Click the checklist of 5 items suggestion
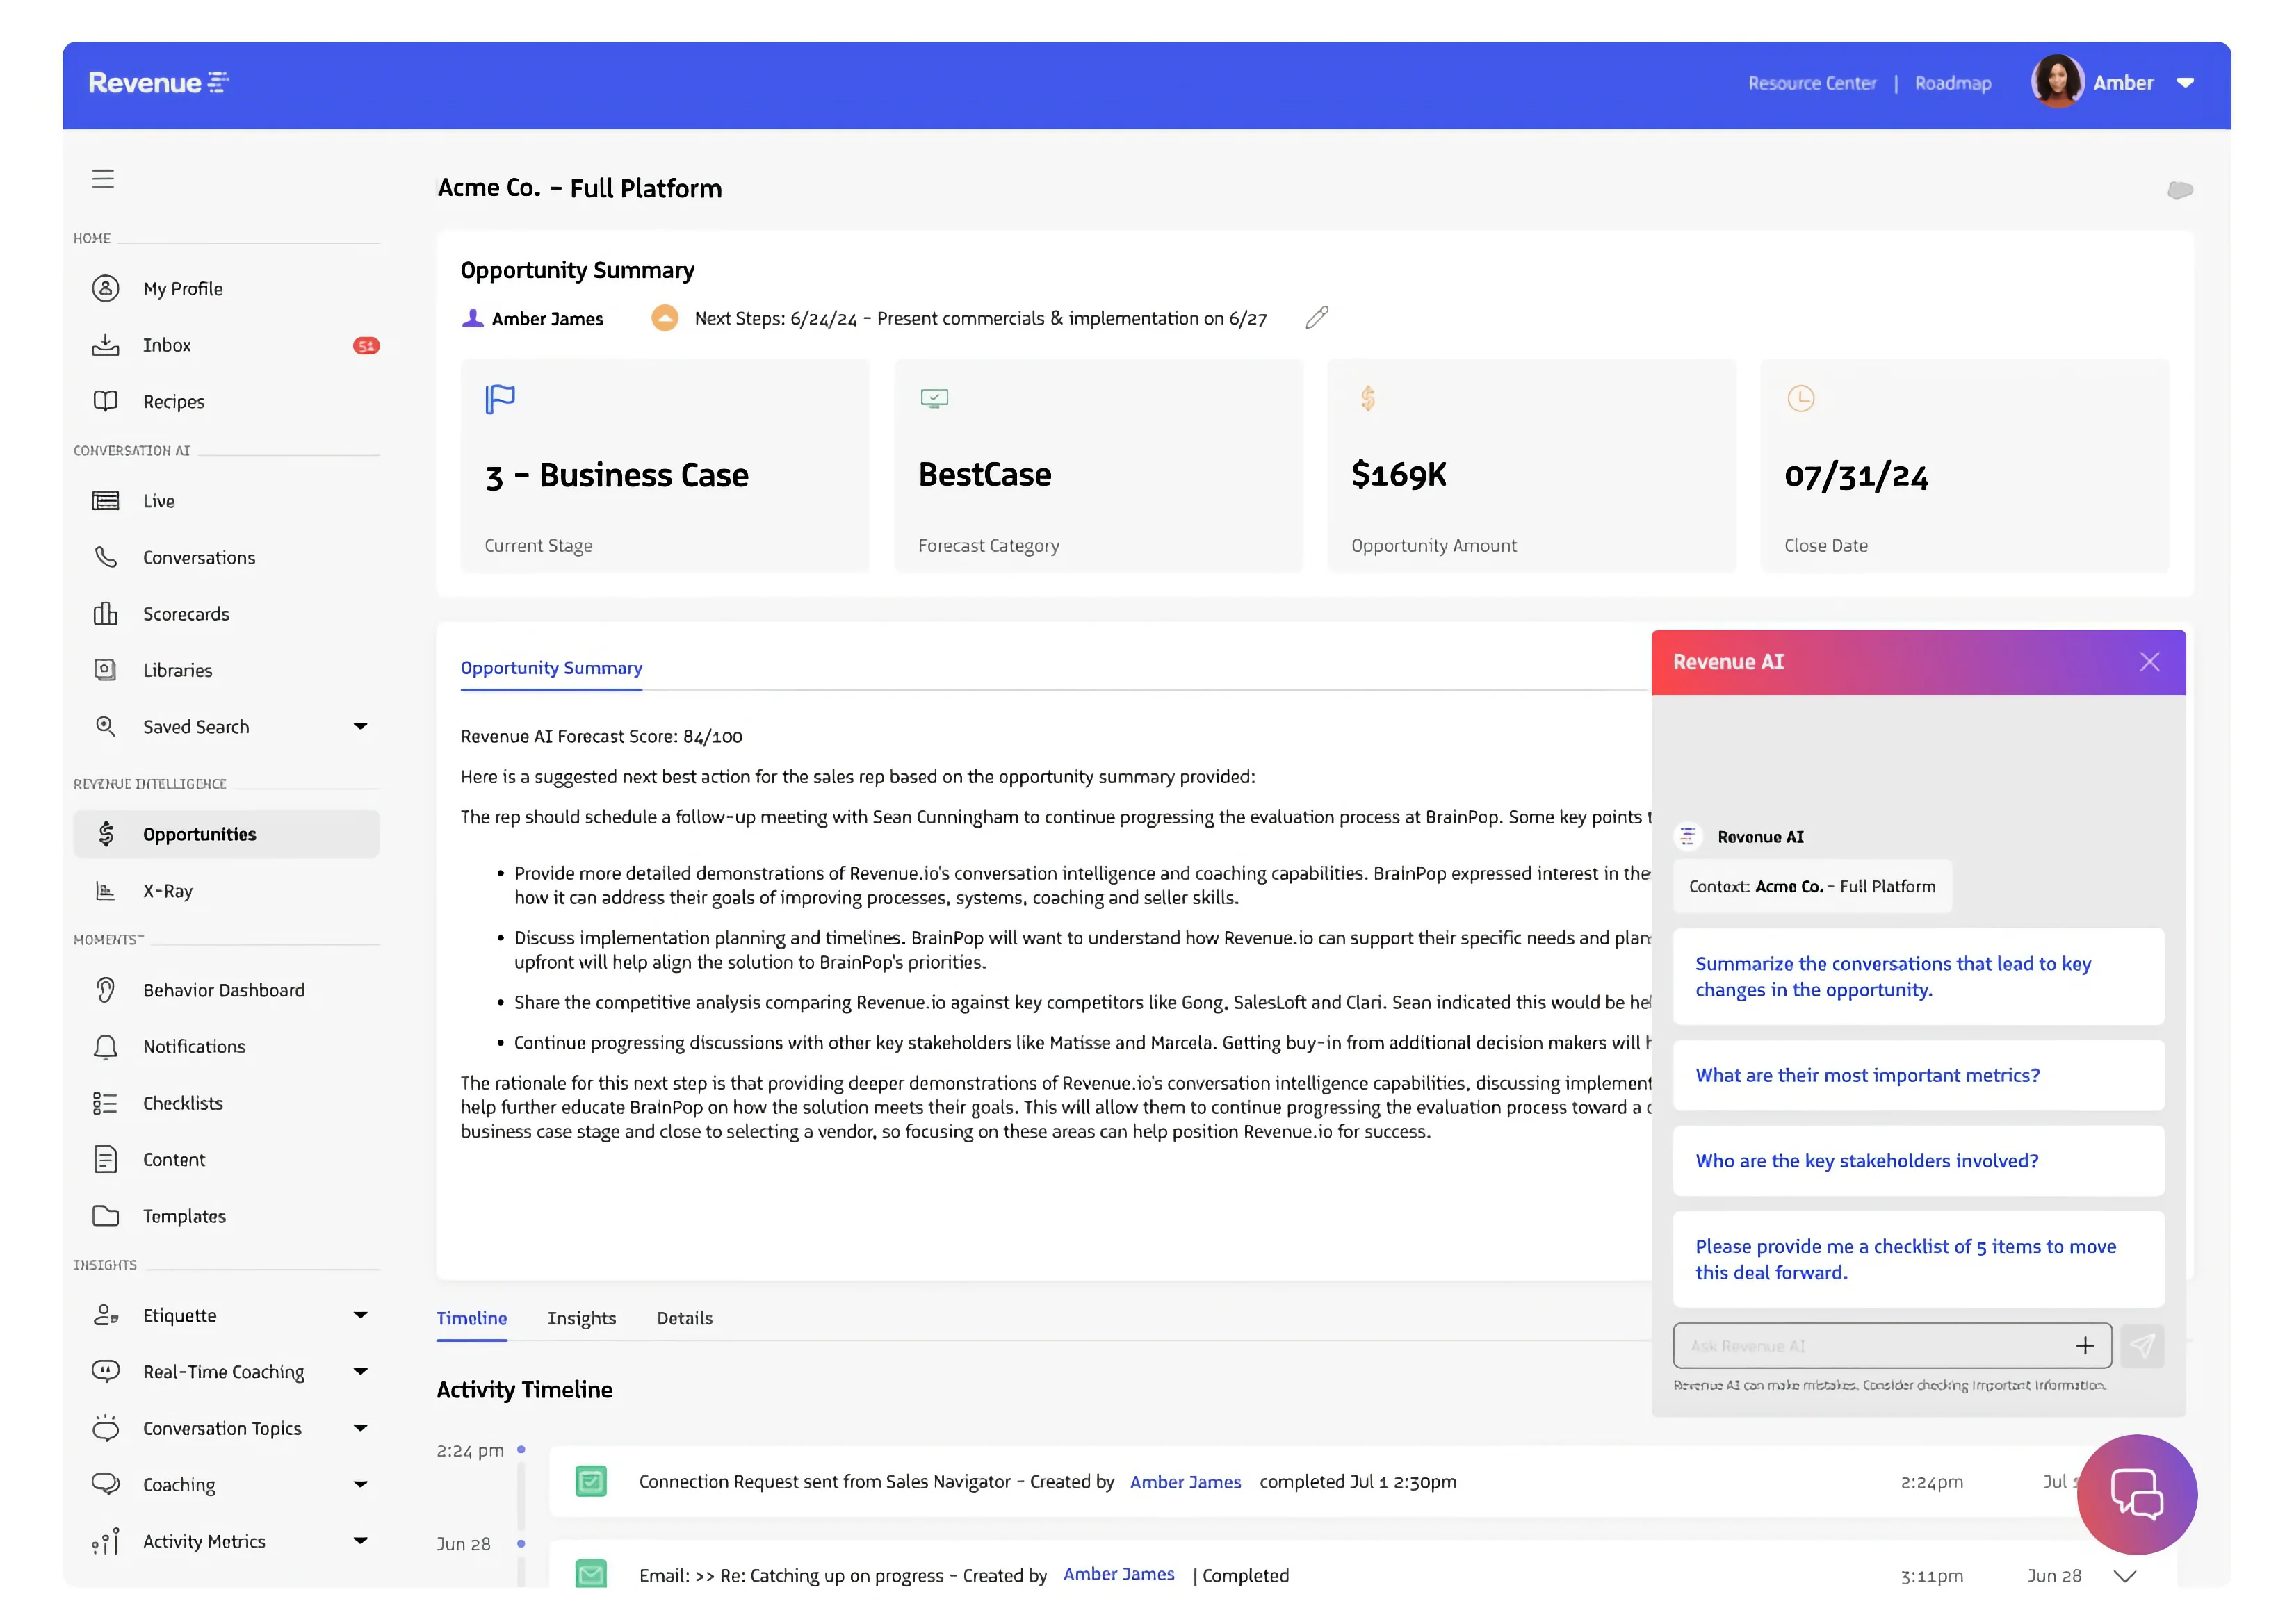This screenshot has height=1624, width=2294. 1918,1260
